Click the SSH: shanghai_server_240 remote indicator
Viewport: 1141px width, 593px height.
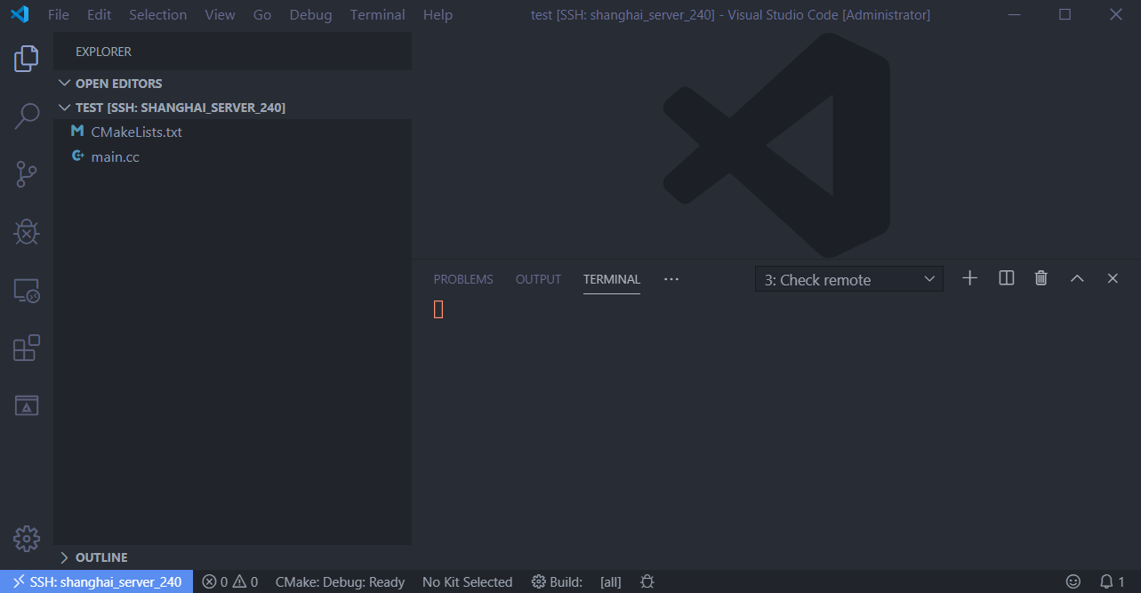tap(97, 582)
